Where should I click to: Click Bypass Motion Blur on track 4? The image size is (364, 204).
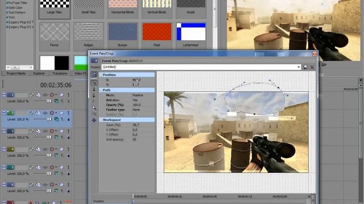[31, 149]
